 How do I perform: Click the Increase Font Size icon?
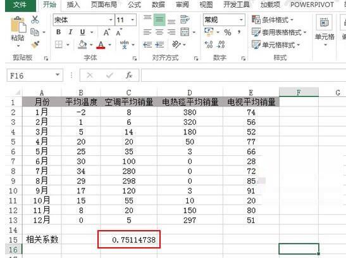pyautogui.click(x=107, y=32)
